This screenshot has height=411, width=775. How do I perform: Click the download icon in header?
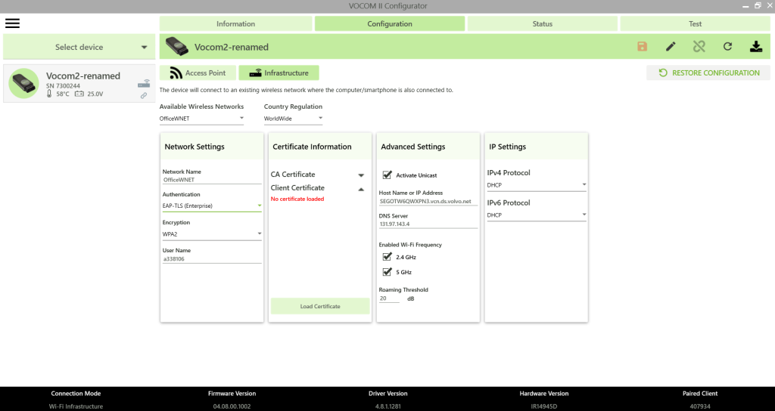click(756, 46)
